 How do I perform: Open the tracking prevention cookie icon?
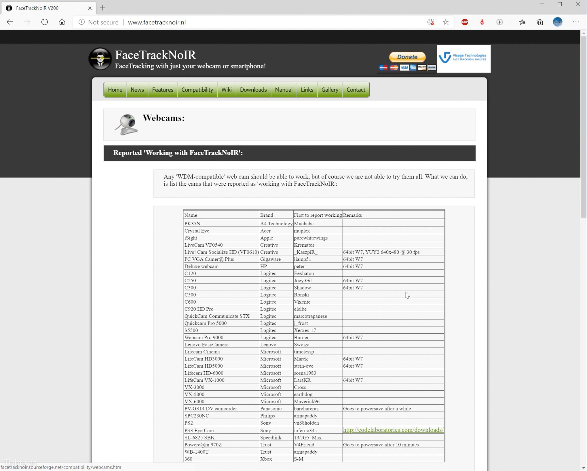[x=431, y=22]
